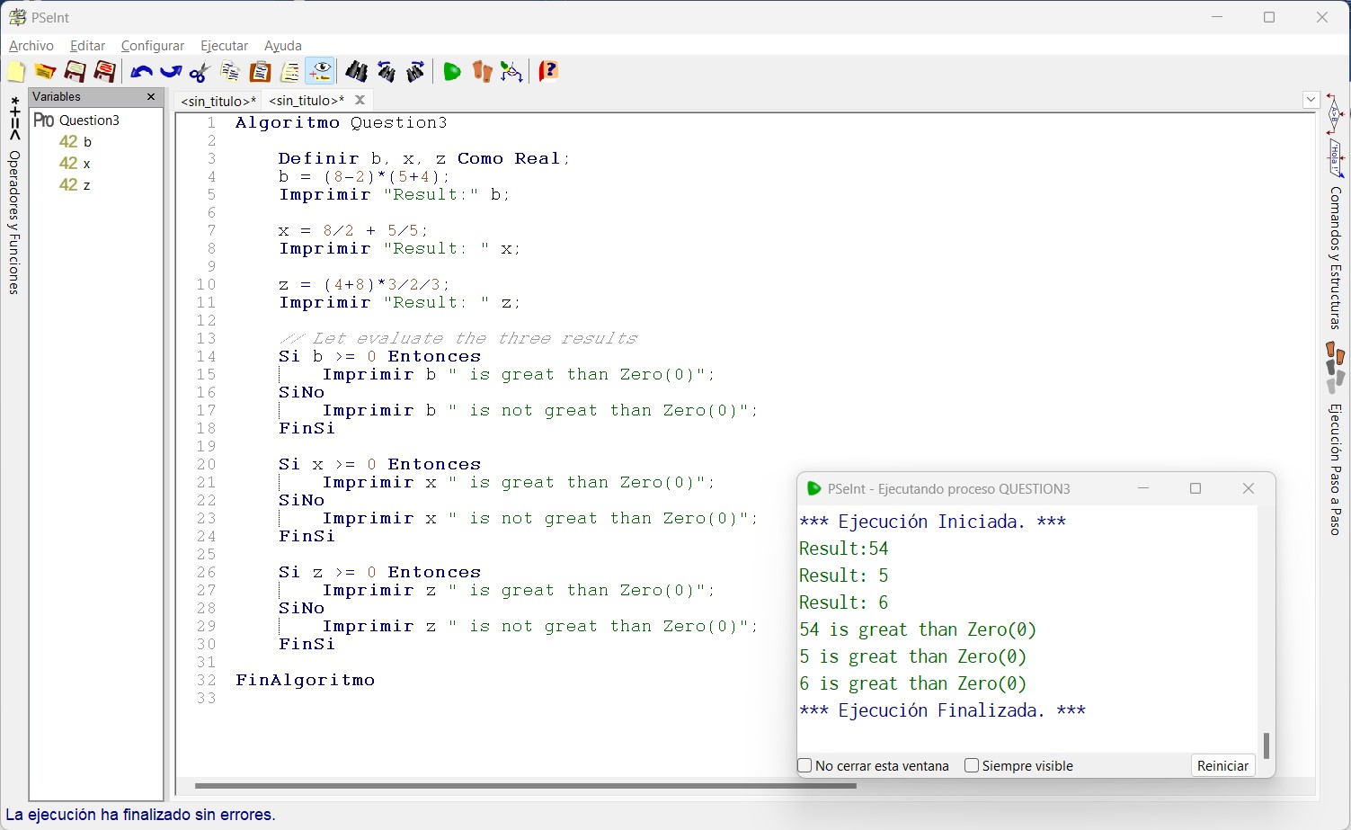Click the editor horizontal scrollbar
1351x830 pixels.
526,786
